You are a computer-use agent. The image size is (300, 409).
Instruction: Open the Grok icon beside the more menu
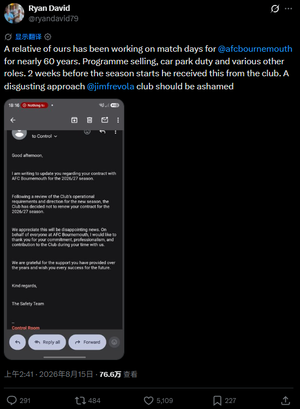275,9
